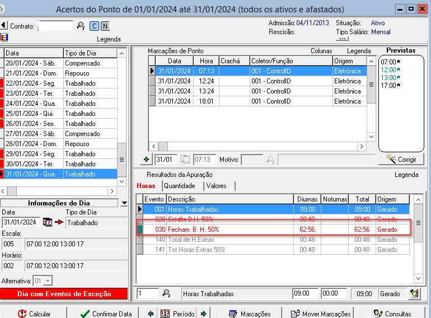This screenshot has width=431, height=318.
Task: Go to next Período with right arrow
Action: [x=204, y=314]
